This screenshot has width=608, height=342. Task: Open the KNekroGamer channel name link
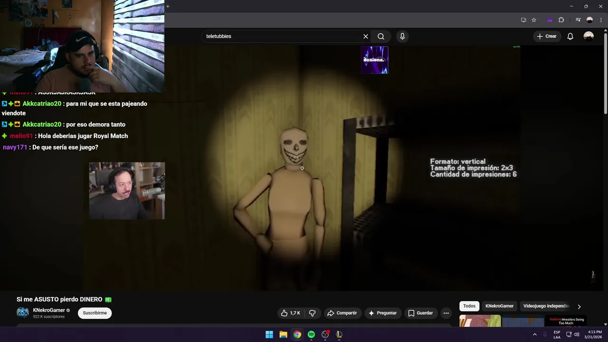(x=49, y=310)
